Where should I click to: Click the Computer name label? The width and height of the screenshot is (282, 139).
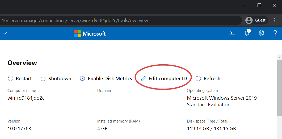[x=22, y=91]
